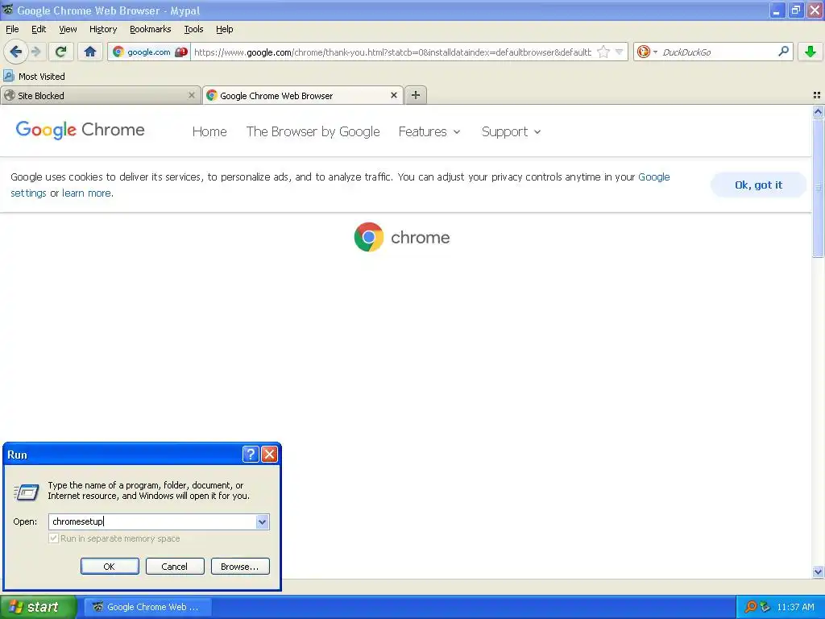Follow the Google settings link
The image size is (825, 619).
pos(654,177)
